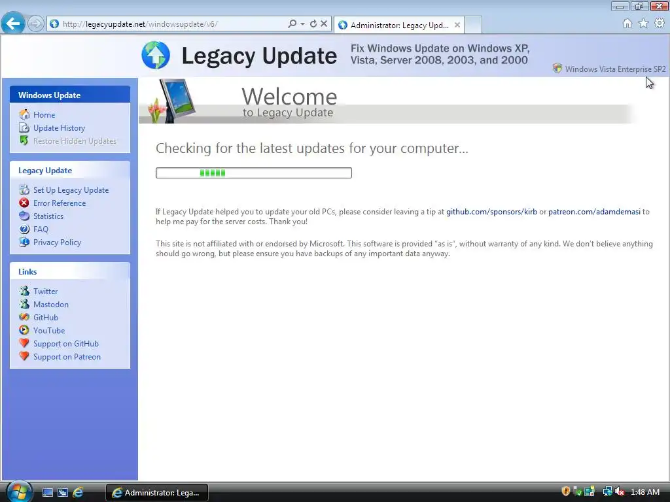This screenshot has width=670, height=502.
Task: Click the Support on GitHub heart icon
Action: [x=24, y=343]
